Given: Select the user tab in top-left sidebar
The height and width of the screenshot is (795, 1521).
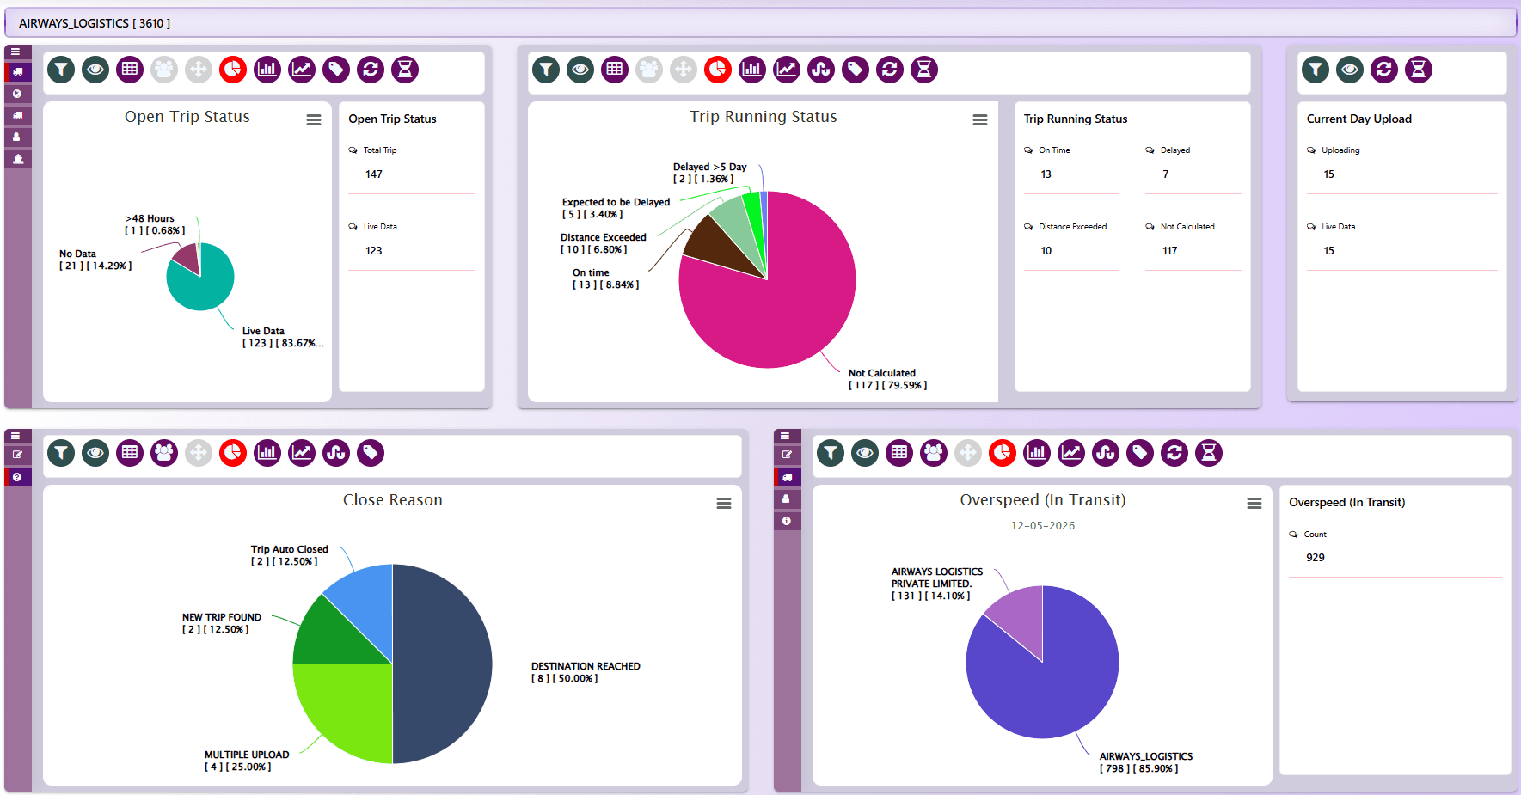Looking at the screenshot, I should [x=18, y=138].
